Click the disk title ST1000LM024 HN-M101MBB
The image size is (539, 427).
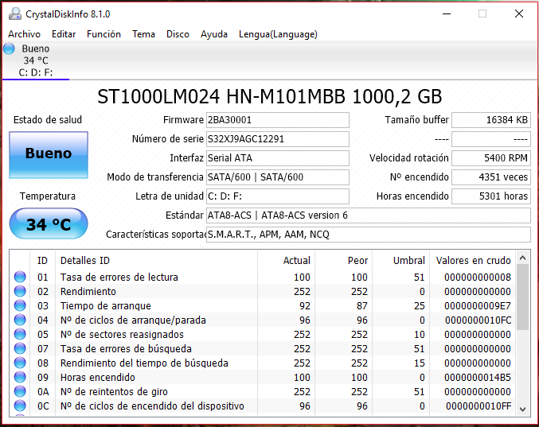[x=269, y=96]
